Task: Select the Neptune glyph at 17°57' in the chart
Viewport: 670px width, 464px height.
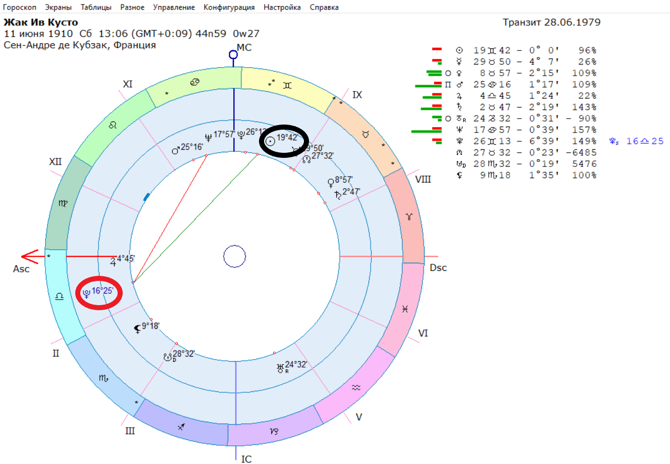Action: (x=209, y=137)
